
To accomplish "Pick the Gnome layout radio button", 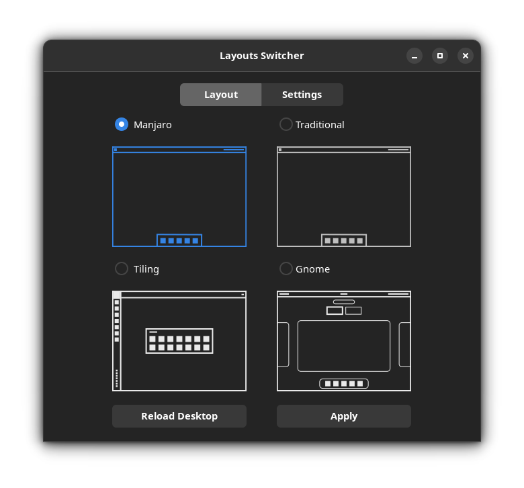I will coord(286,269).
